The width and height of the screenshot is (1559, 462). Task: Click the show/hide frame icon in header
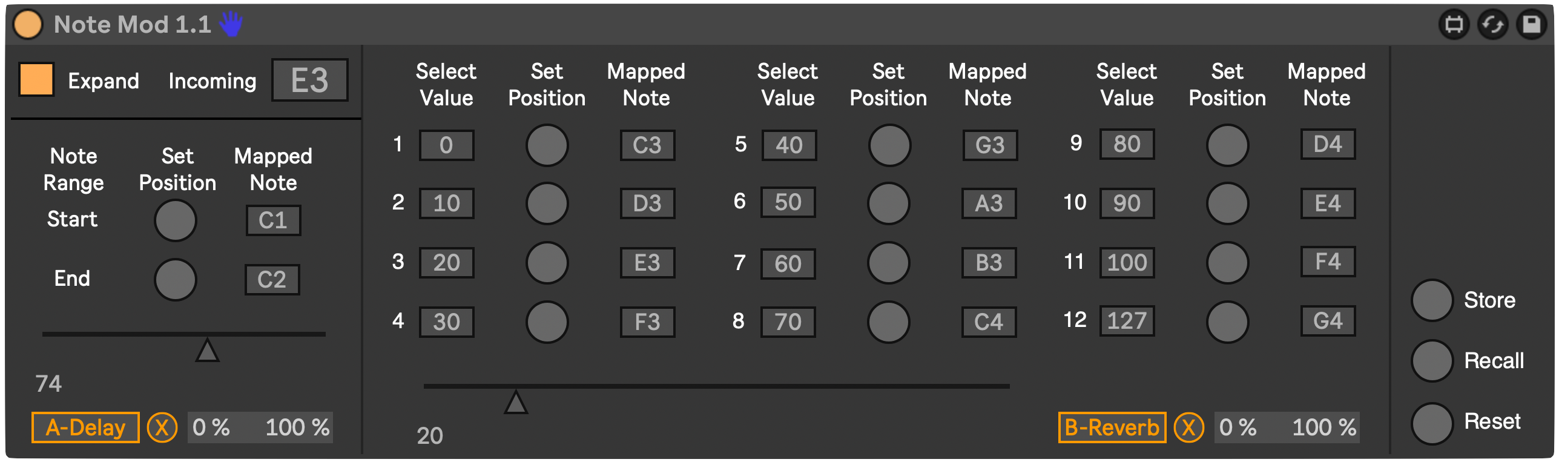(1454, 25)
